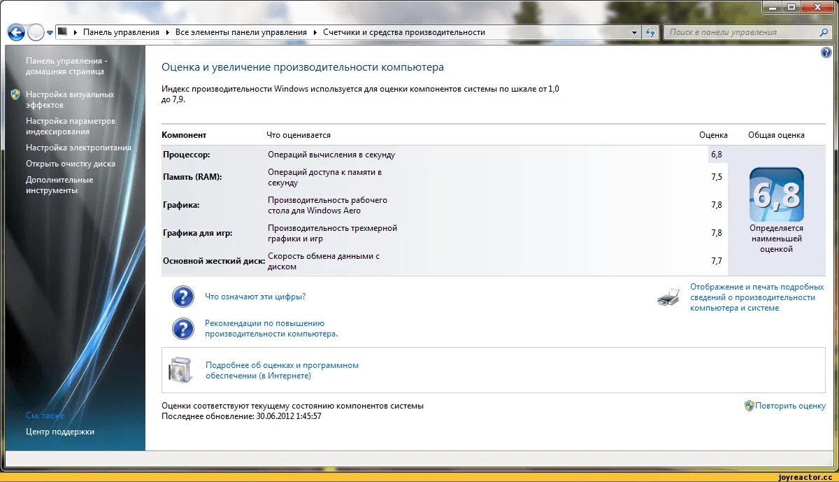
Task: Click question icon beside 'Рекомендации по повышению' link
Action: point(182,329)
